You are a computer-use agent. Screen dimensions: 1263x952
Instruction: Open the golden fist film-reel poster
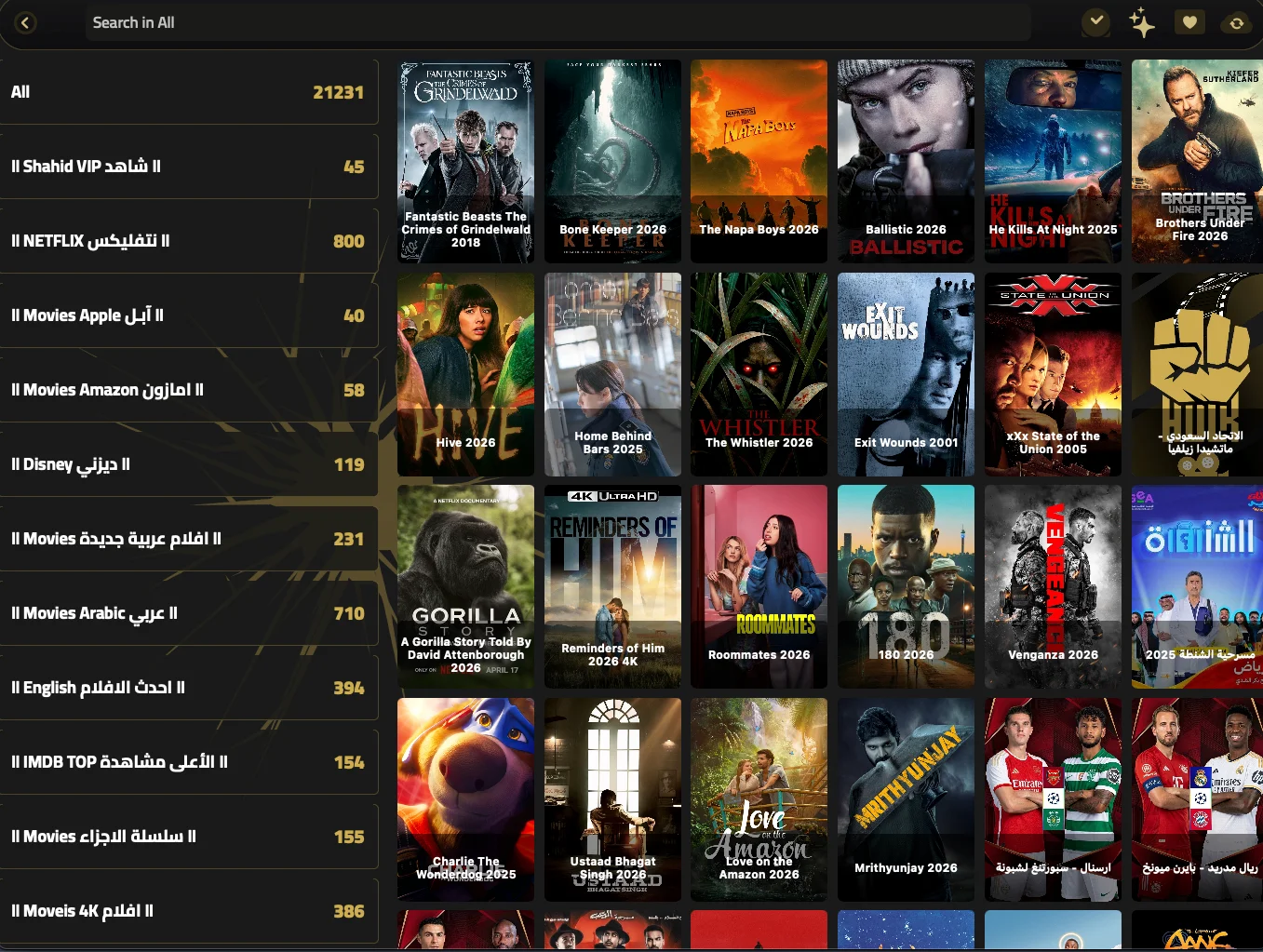coord(1197,374)
